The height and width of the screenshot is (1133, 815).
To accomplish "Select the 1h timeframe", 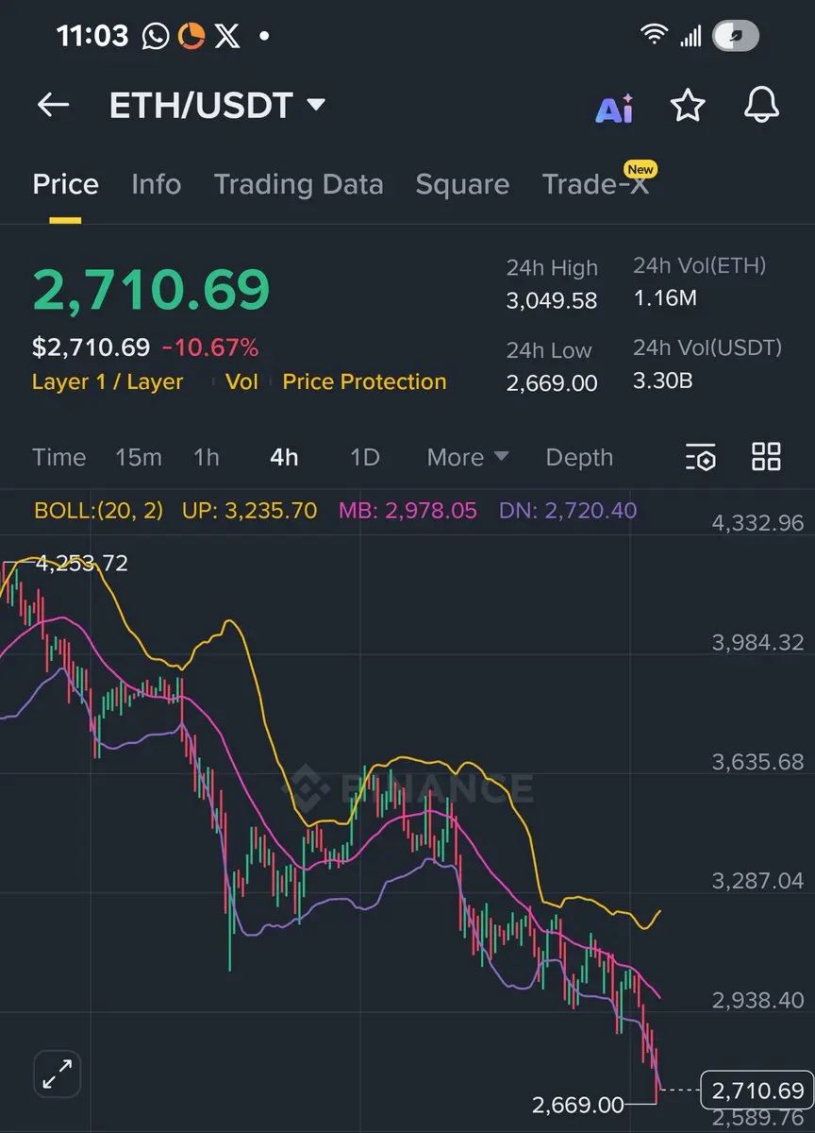I will coord(207,457).
